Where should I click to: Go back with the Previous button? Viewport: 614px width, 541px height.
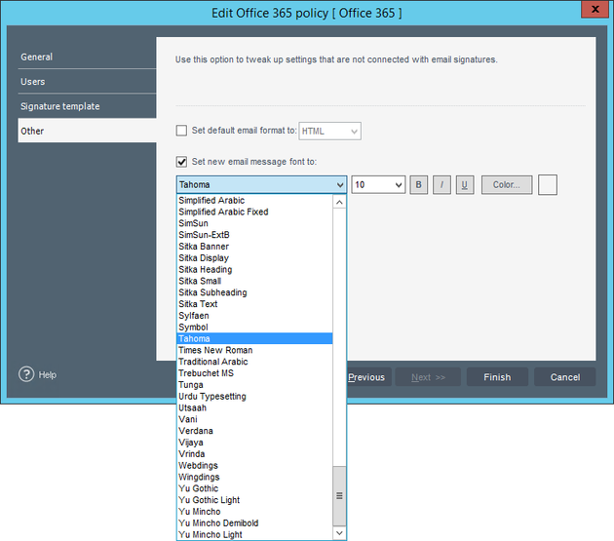(x=368, y=377)
